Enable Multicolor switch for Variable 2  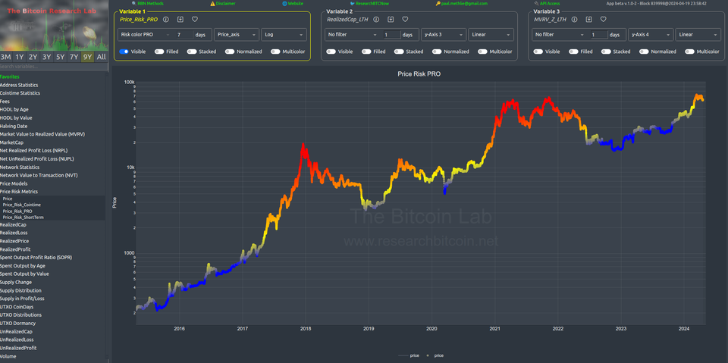click(482, 52)
